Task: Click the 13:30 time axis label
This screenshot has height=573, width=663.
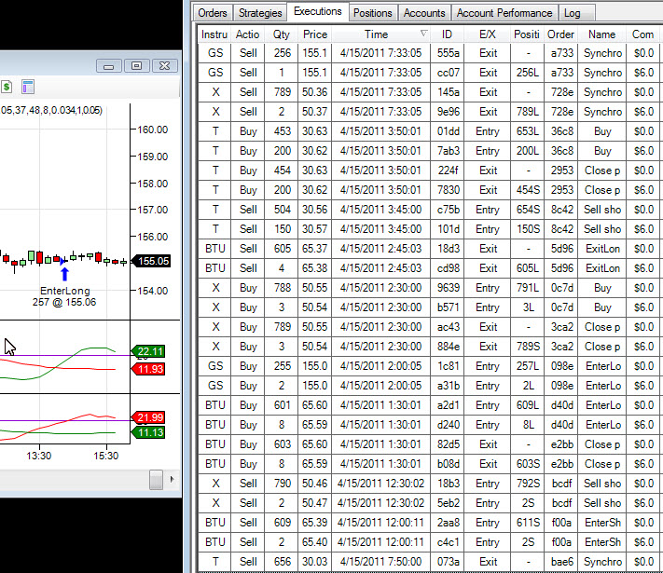Action: [38, 456]
